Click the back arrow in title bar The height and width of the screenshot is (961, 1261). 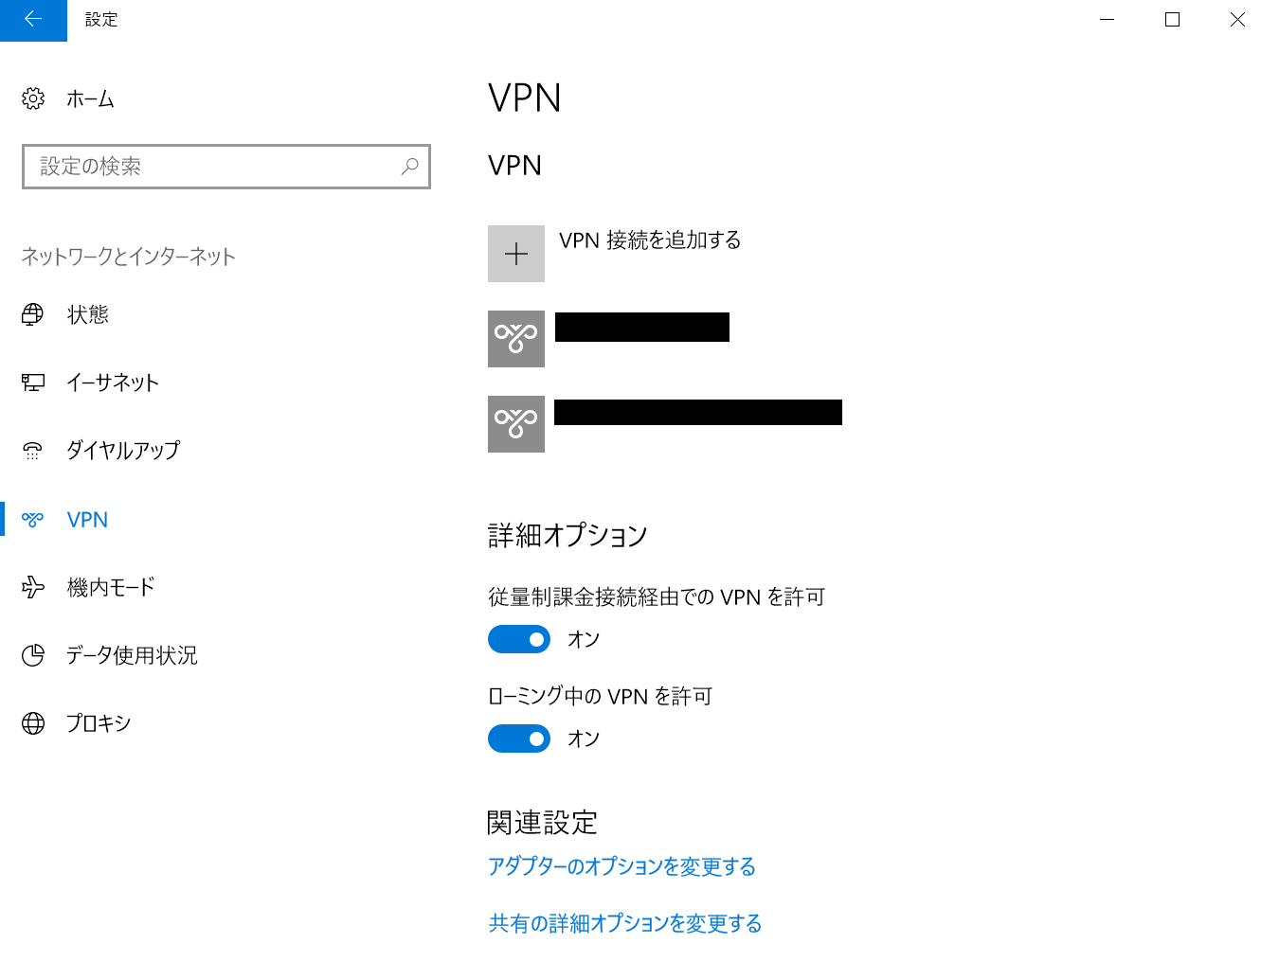pyautogui.click(x=33, y=20)
